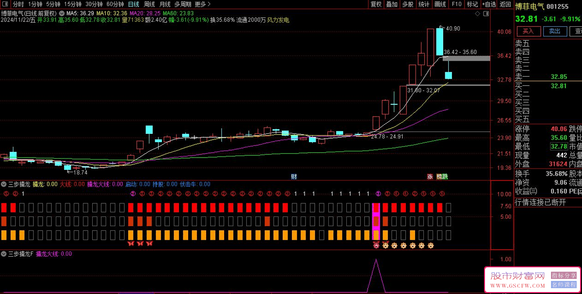The height and width of the screenshot is (294, 582).
Task: Click the 24.78 - 24.91 gap label
Action: click(387, 137)
